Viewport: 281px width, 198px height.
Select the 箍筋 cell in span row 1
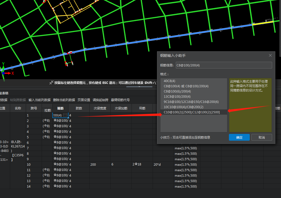[60, 115]
